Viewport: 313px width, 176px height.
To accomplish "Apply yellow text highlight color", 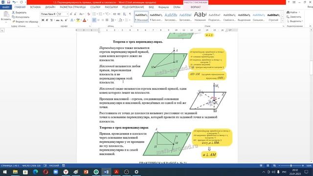I will 78,20.
